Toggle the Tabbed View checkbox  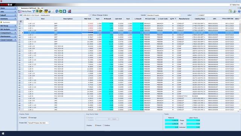pyautogui.click(x=231, y=5)
